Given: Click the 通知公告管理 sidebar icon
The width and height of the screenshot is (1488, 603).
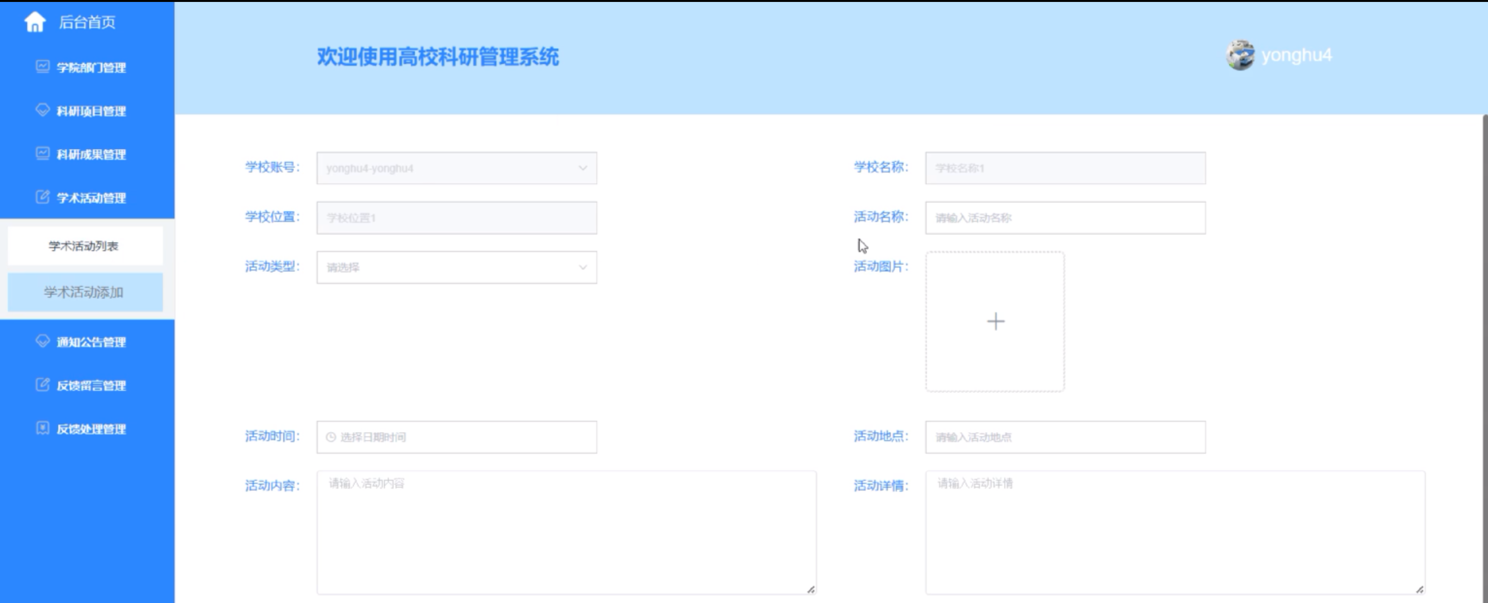Looking at the screenshot, I should click(42, 341).
